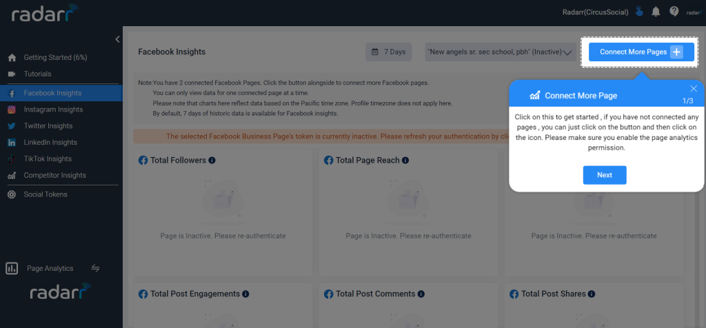Open the Facebook page selection dropdown
Screen dimensions: 706x328
[501, 52]
